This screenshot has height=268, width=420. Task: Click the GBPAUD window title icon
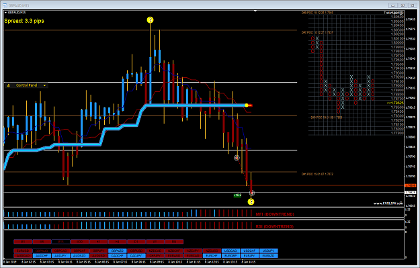(x=5, y=5)
